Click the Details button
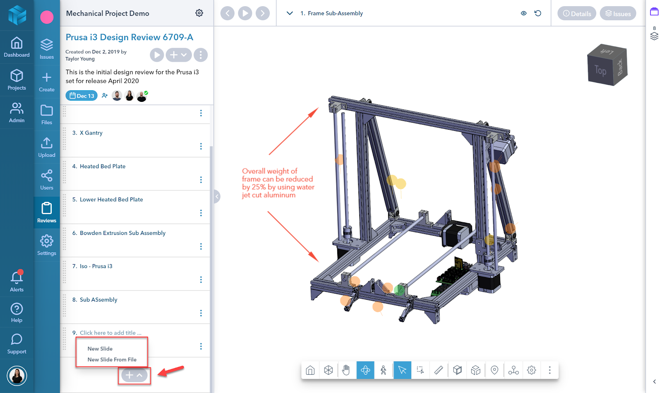 (577, 14)
